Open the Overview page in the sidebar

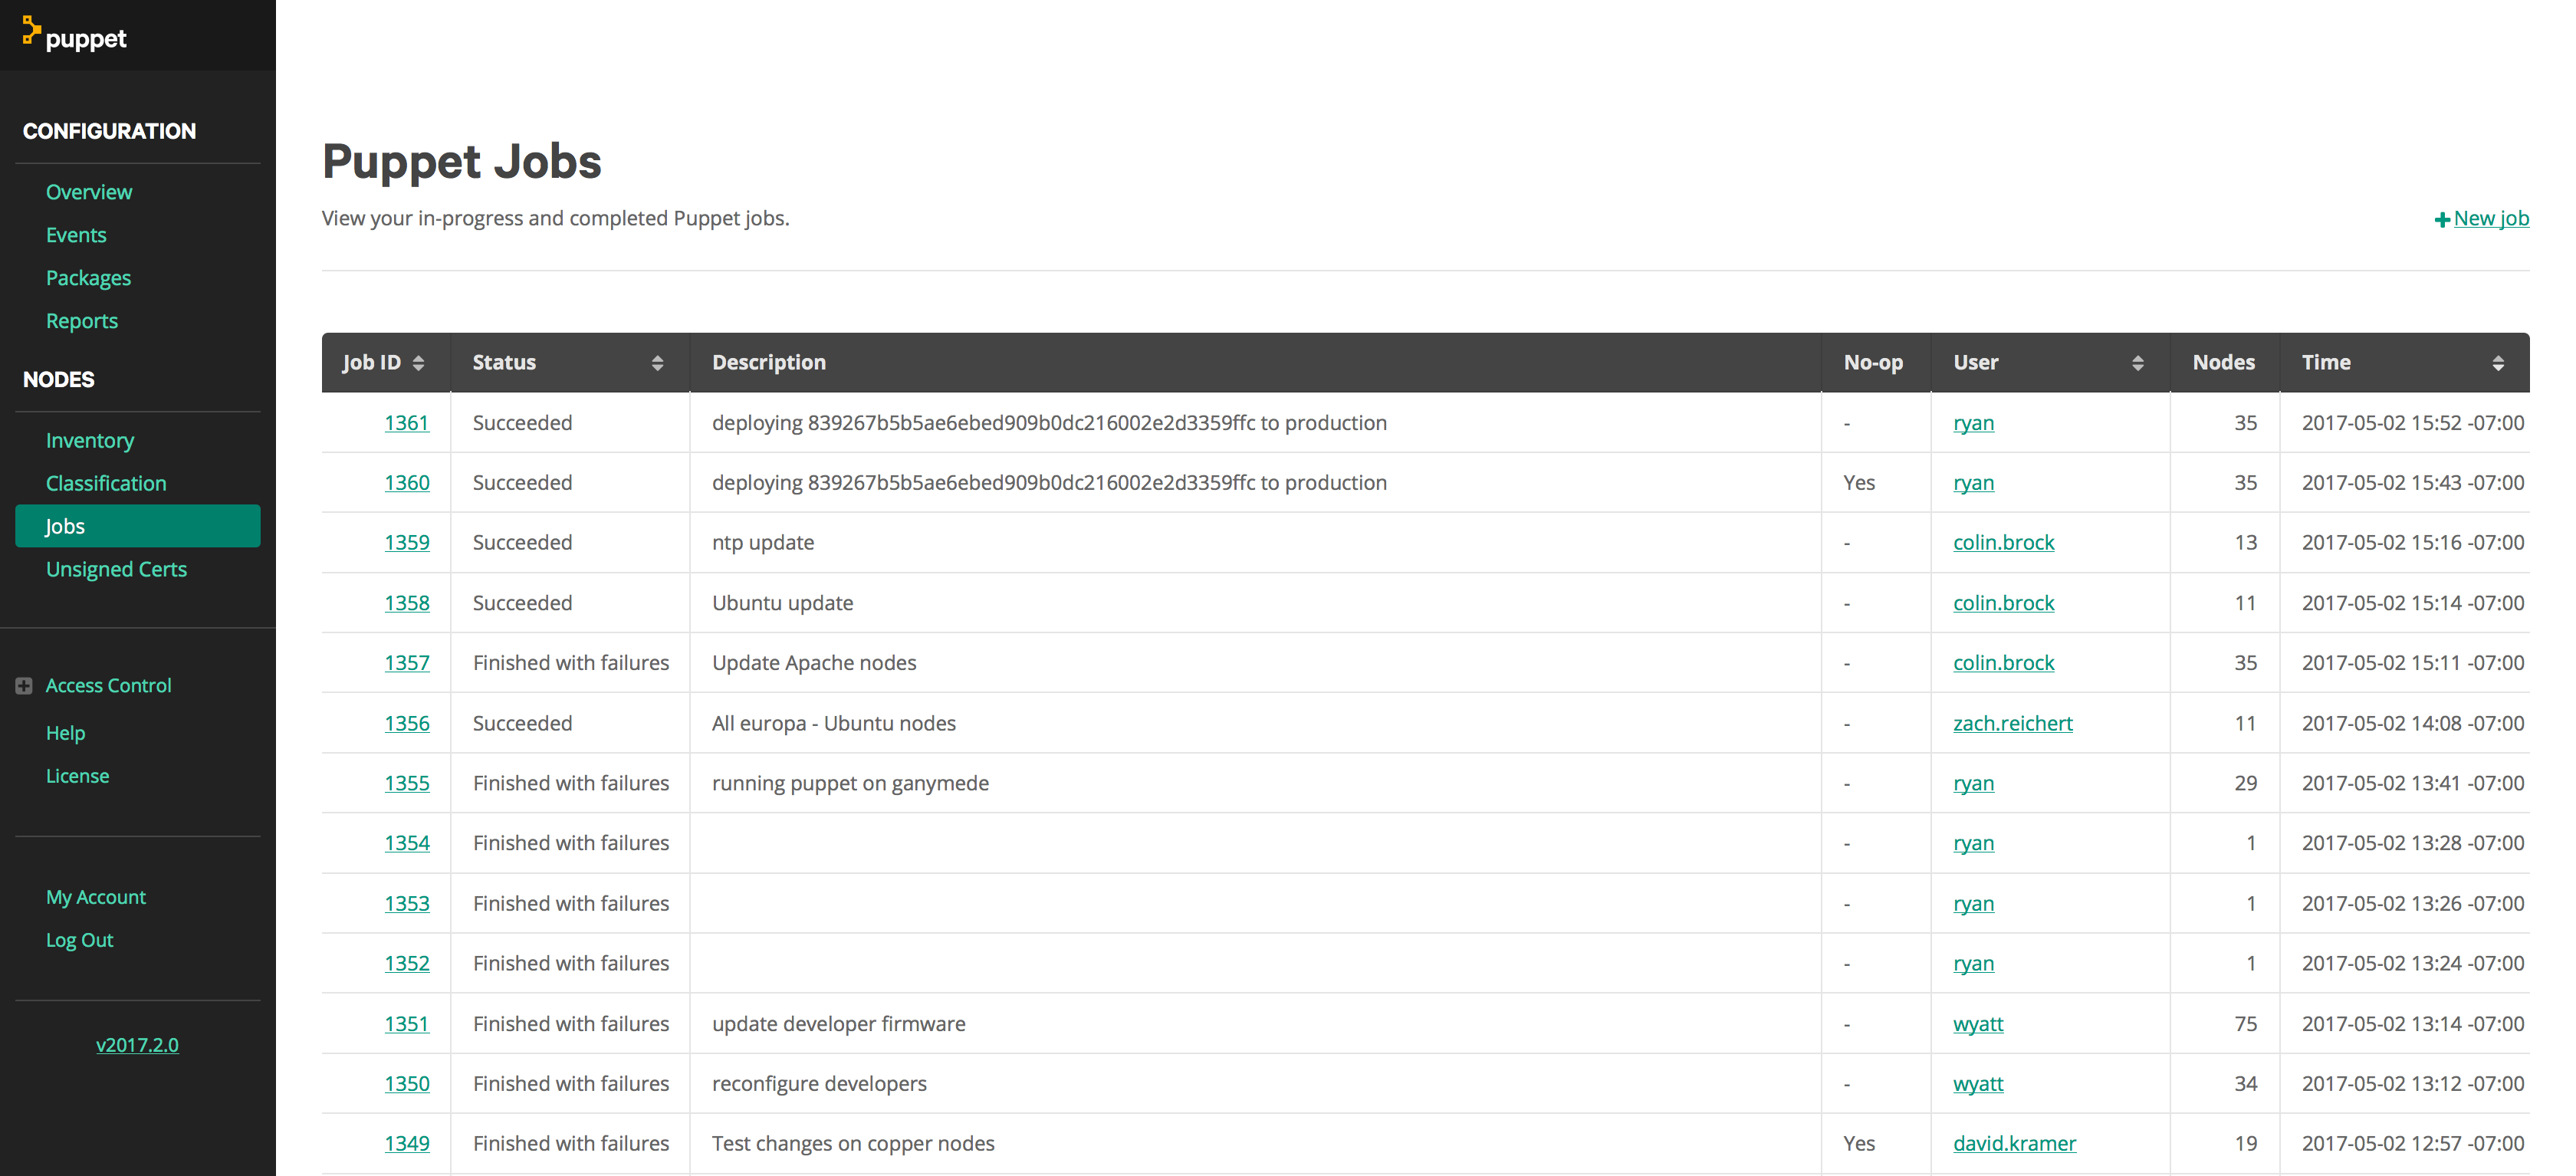point(89,192)
